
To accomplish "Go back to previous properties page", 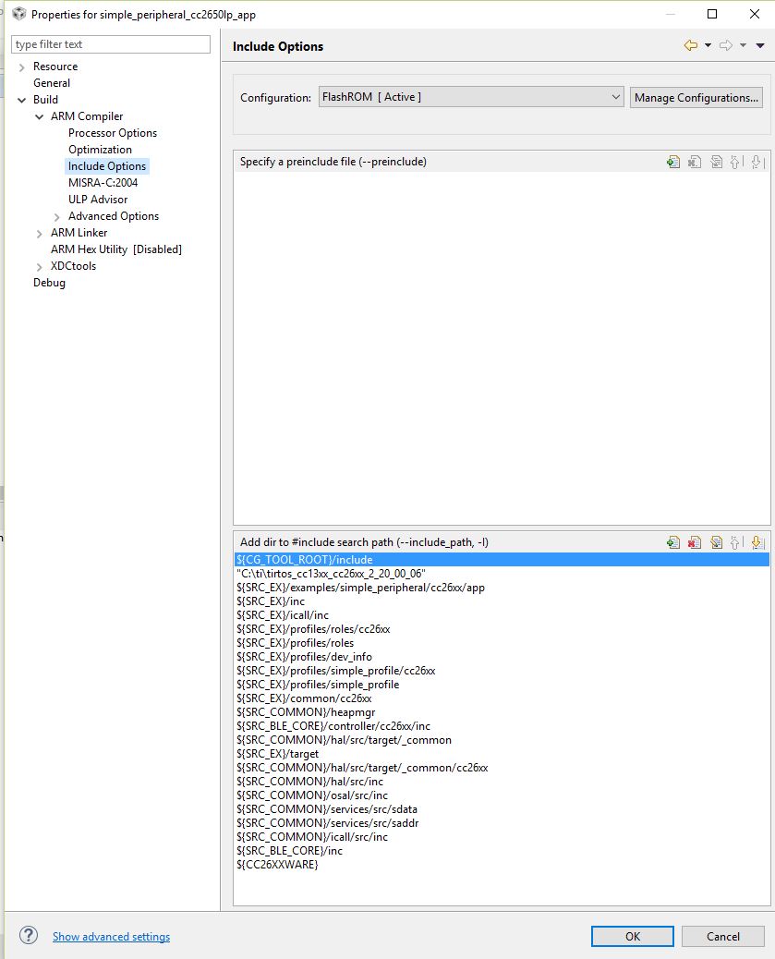I will [691, 45].
